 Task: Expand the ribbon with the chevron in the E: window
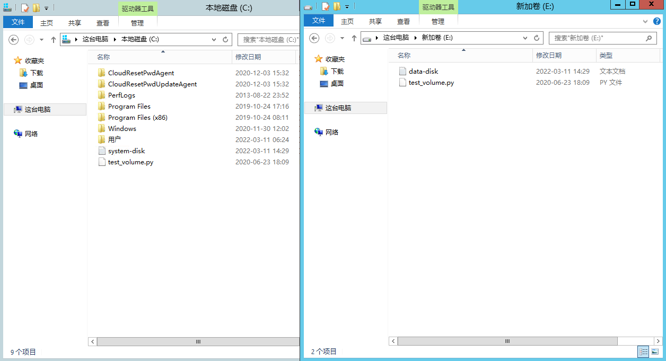click(645, 22)
